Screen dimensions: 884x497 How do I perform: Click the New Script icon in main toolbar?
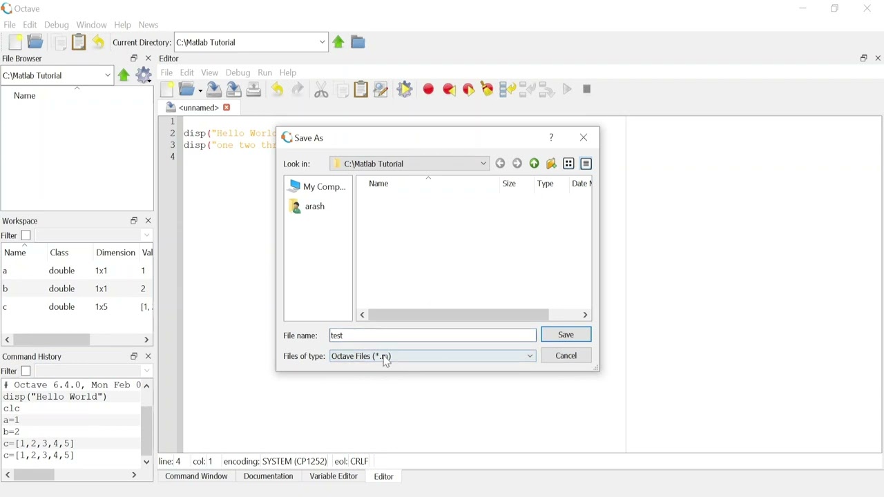[15, 42]
